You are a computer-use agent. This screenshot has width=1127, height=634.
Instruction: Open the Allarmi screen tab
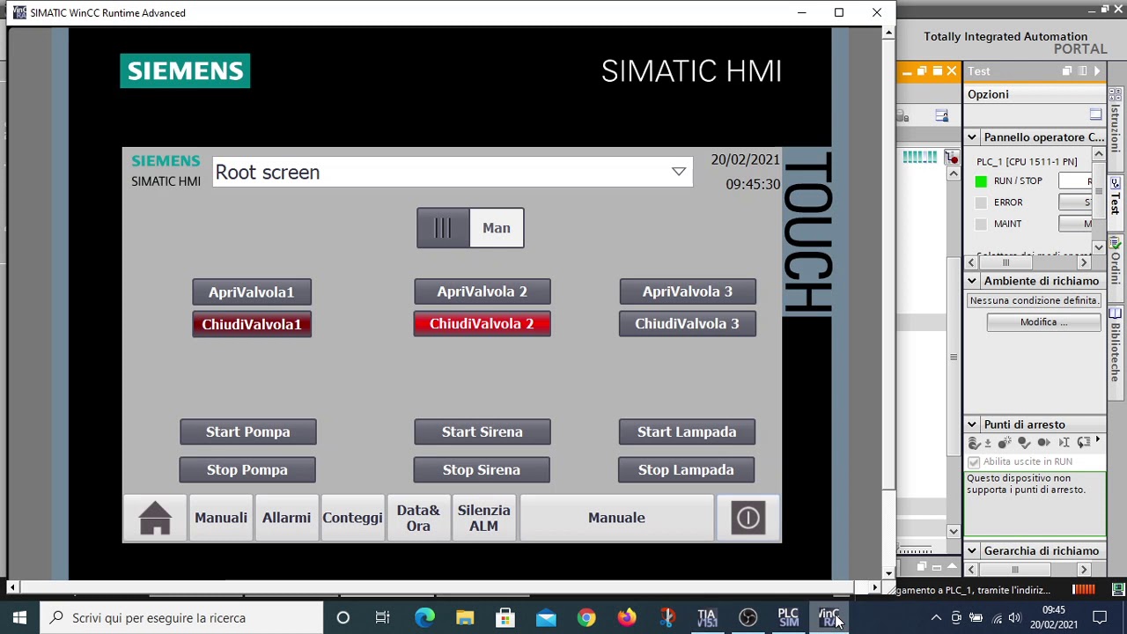coord(286,518)
